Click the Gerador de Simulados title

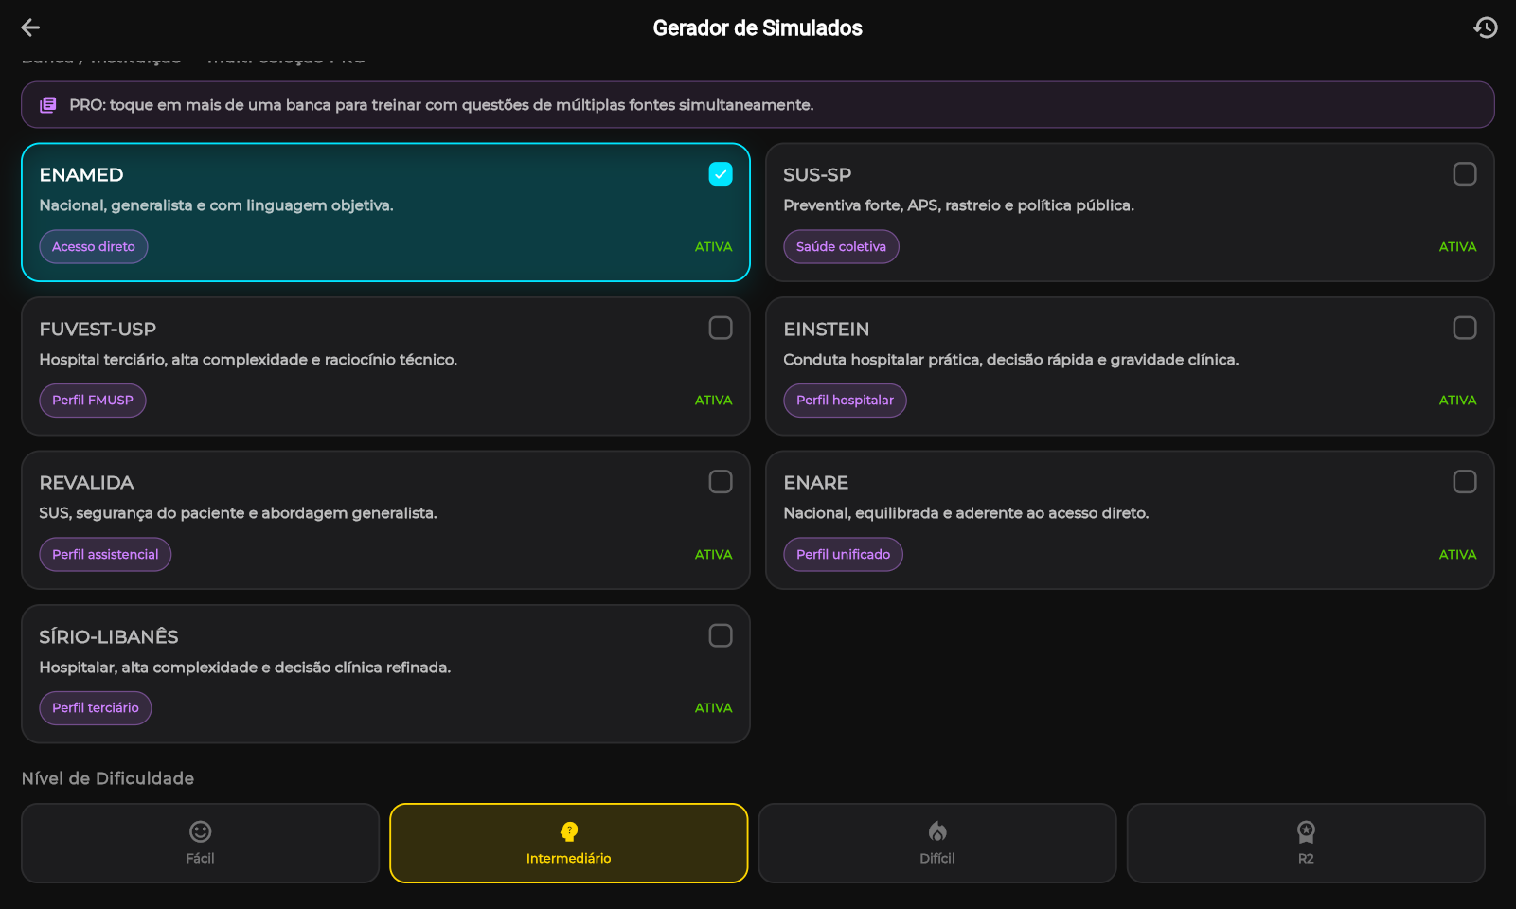758,28
